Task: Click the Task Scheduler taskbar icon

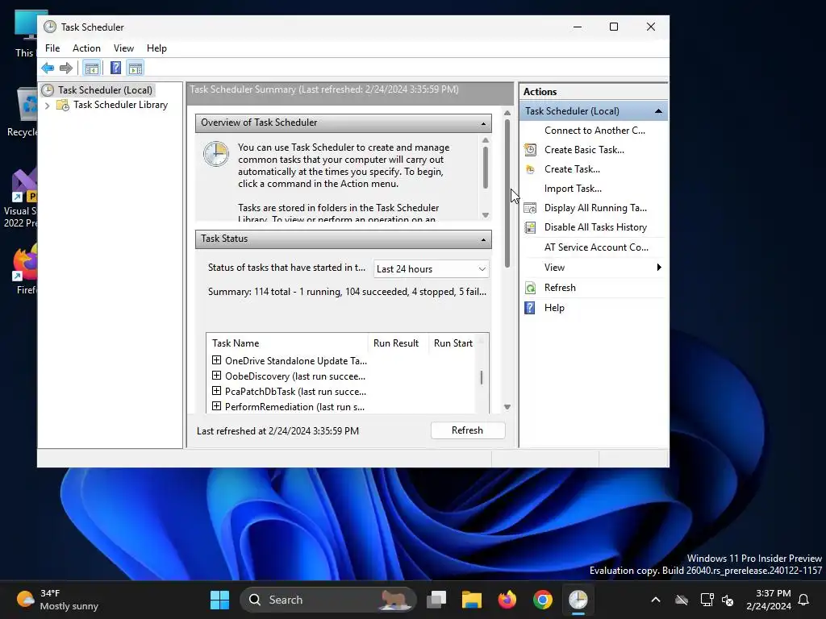Action: coord(578,600)
